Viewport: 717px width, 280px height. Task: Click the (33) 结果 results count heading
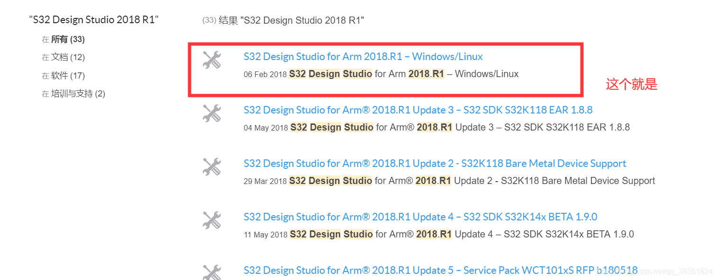[283, 20]
